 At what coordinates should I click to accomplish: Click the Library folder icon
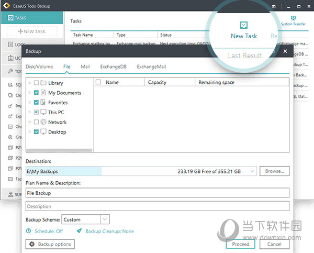point(43,83)
